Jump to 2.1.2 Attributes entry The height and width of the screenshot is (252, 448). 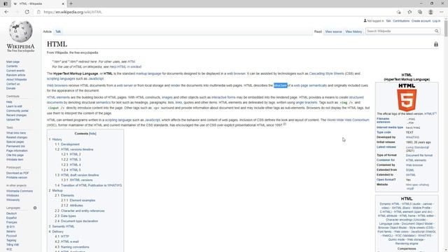pos(76,205)
